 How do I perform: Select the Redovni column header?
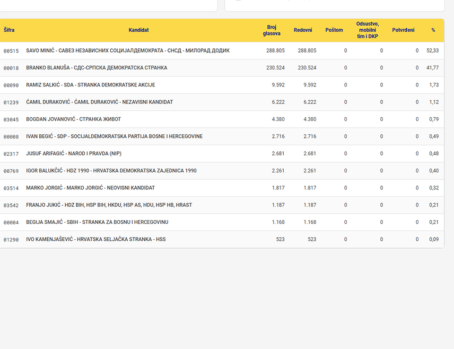[x=303, y=30]
